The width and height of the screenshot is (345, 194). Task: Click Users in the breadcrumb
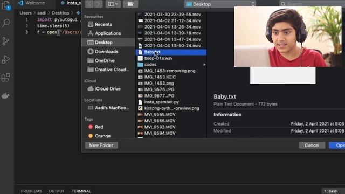pyautogui.click(x=26, y=13)
